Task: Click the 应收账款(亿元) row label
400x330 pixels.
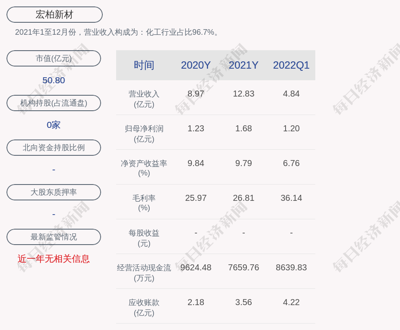Action: point(144,308)
